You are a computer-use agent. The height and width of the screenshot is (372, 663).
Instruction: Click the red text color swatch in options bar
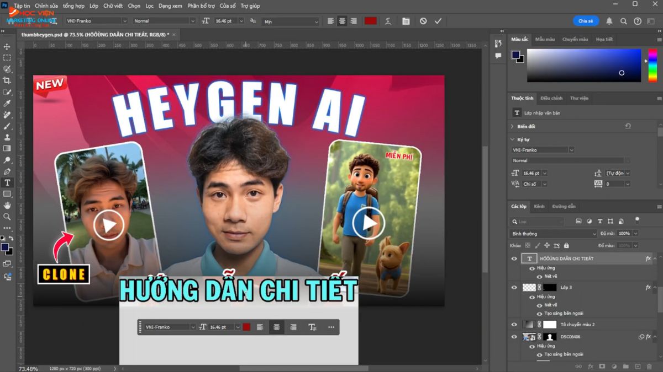(370, 21)
